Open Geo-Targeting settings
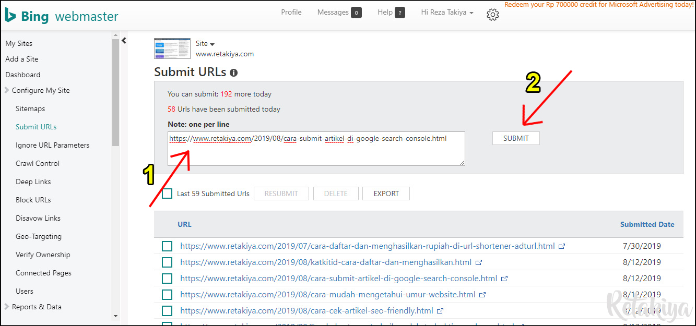Image resolution: width=696 pixels, height=326 pixels. (x=39, y=236)
